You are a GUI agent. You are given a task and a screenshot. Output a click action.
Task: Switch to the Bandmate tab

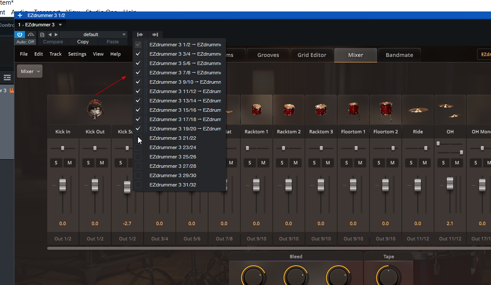[x=399, y=55]
